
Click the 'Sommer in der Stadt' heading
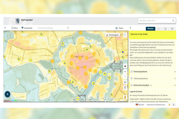(139, 34)
